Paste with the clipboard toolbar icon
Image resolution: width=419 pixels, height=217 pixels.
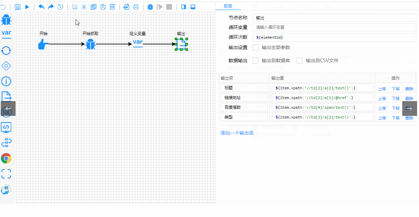[x=103, y=7]
